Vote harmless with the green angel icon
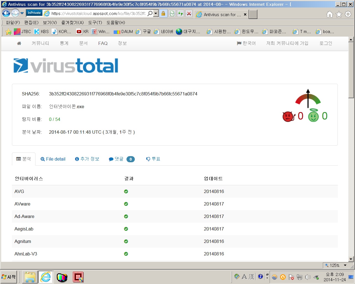Viewport: 355px width, 284px height. tap(313, 116)
